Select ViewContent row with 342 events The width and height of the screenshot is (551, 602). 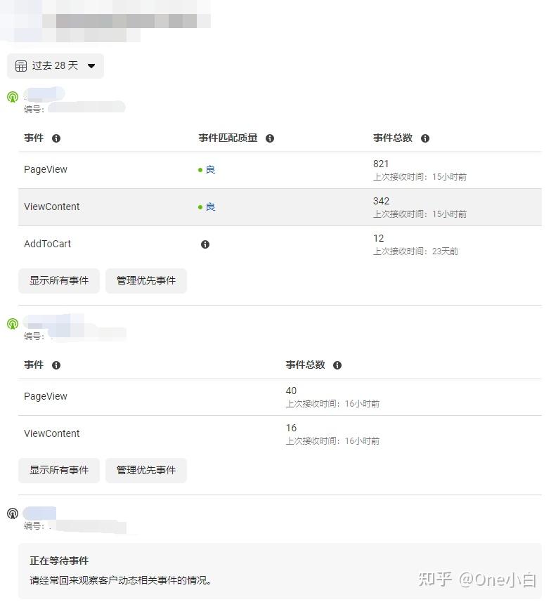pyautogui.click(x=280, y=207)
